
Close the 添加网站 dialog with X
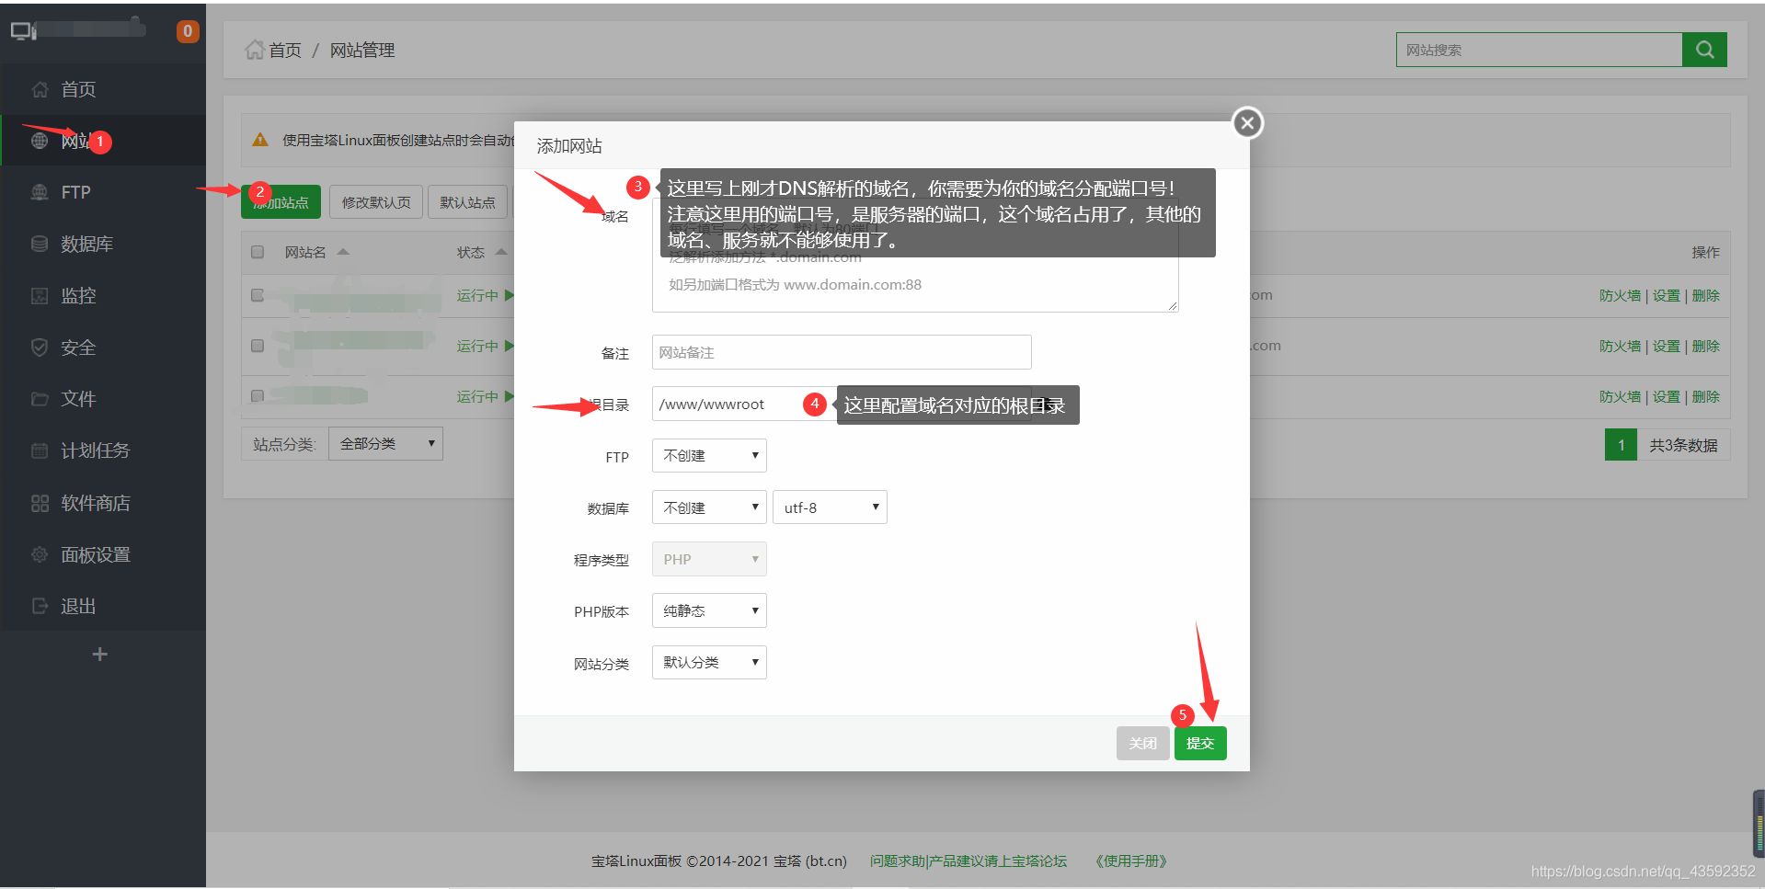click(x=1247, y=122)
